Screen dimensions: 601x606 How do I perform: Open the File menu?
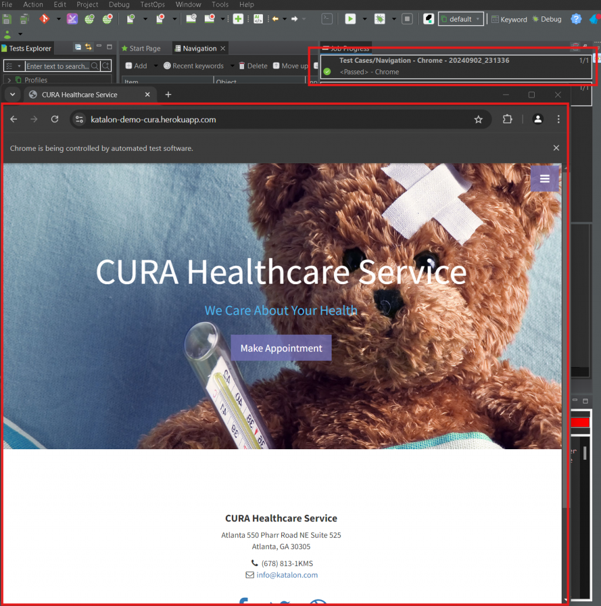coord(7,5)
